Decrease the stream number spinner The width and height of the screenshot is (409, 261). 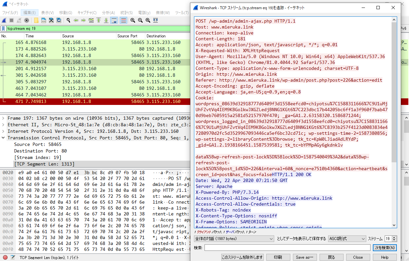(395, 240)
